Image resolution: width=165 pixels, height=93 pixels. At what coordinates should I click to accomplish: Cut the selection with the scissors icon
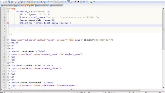24,2
